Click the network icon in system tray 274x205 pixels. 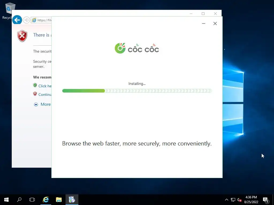tap(233, 200)
